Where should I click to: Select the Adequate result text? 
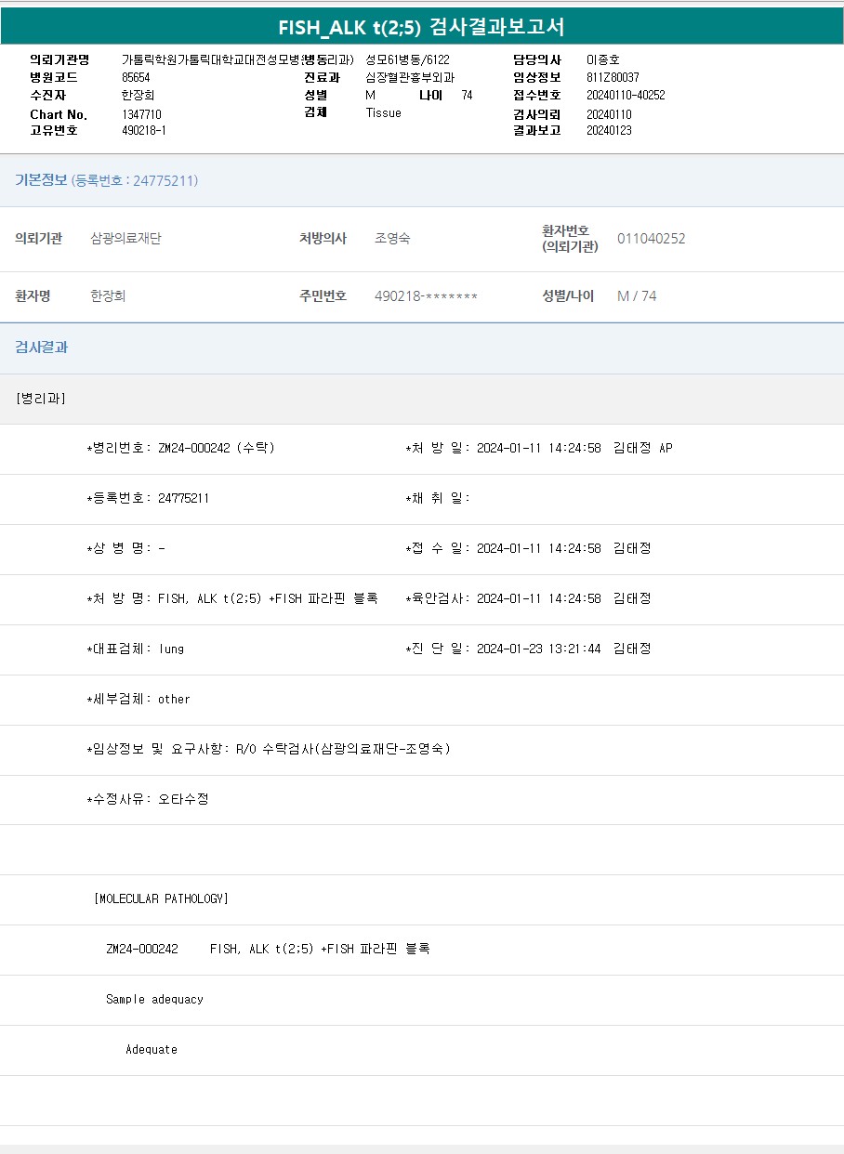[x=152, y=1050]
